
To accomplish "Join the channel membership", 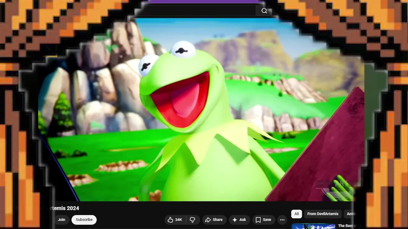I will coord(62,220).
